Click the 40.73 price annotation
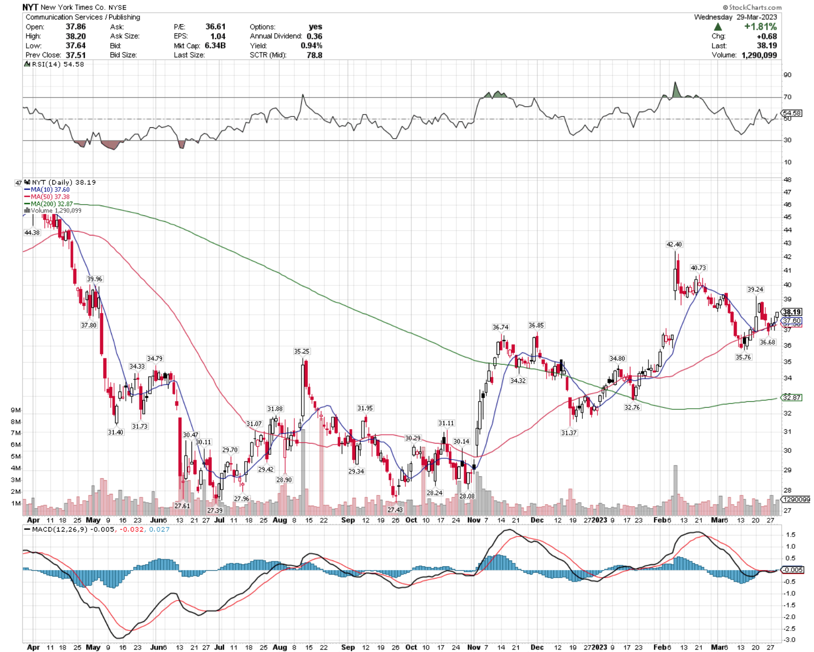This screenshot has height=652, width=814. point(698,268)
